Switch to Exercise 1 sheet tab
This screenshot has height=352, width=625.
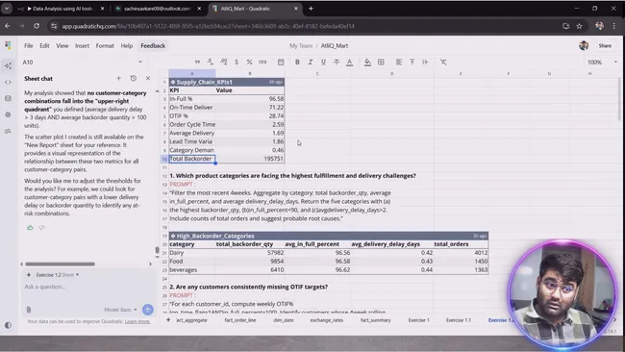pyautogui.click(x=418, y=320)
